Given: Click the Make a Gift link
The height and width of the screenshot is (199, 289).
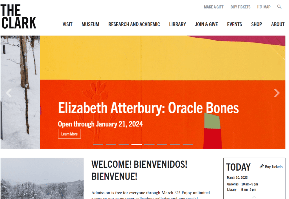Looking at the screenshot, I should [x=214, y=7].
